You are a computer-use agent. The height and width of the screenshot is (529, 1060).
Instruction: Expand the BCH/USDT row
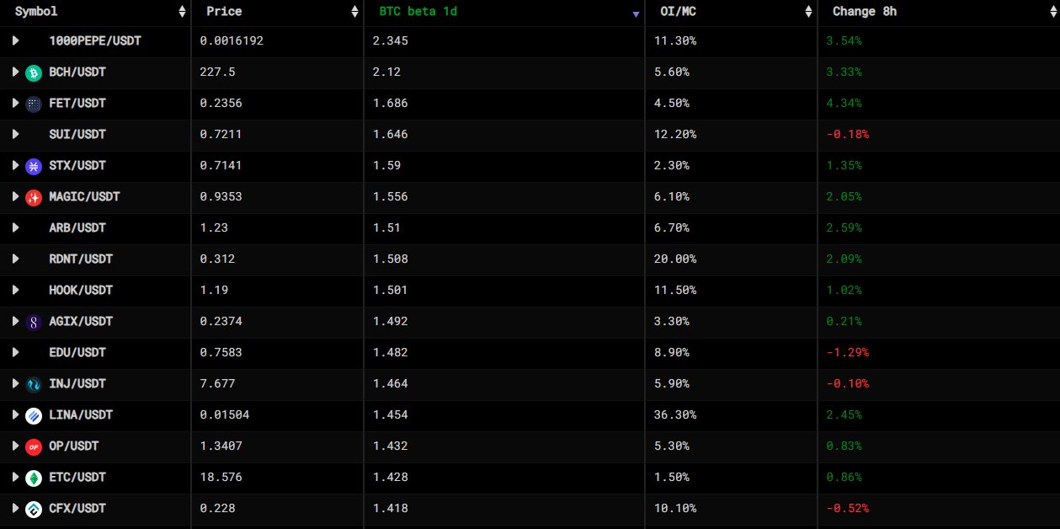(x=15, y=72)
